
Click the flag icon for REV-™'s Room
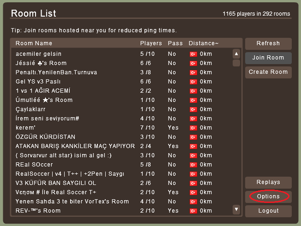pyautogui.click(x=193, y=211)
